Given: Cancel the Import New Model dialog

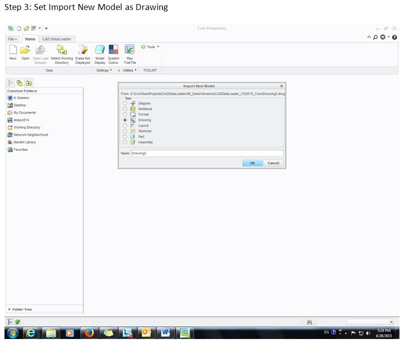Looking at the screenshot, I should (x=273, y=163).
